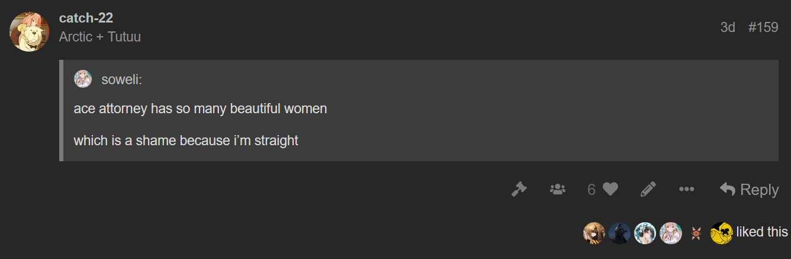Reply to catch-22's post
Image resolution: width=791 pixels, height=259 pixels.
coord(749,190)
